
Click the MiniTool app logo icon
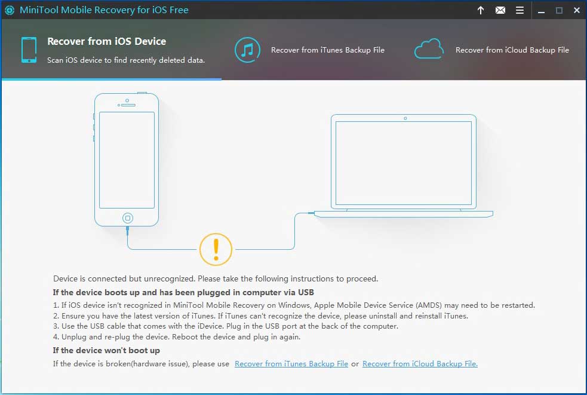tap(10, 10)
